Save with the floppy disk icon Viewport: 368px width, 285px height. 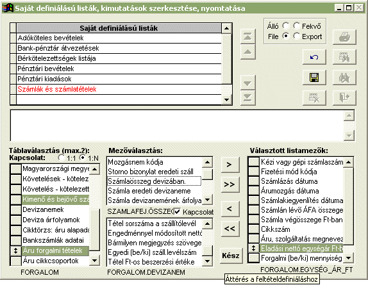[x=314, y=77]
